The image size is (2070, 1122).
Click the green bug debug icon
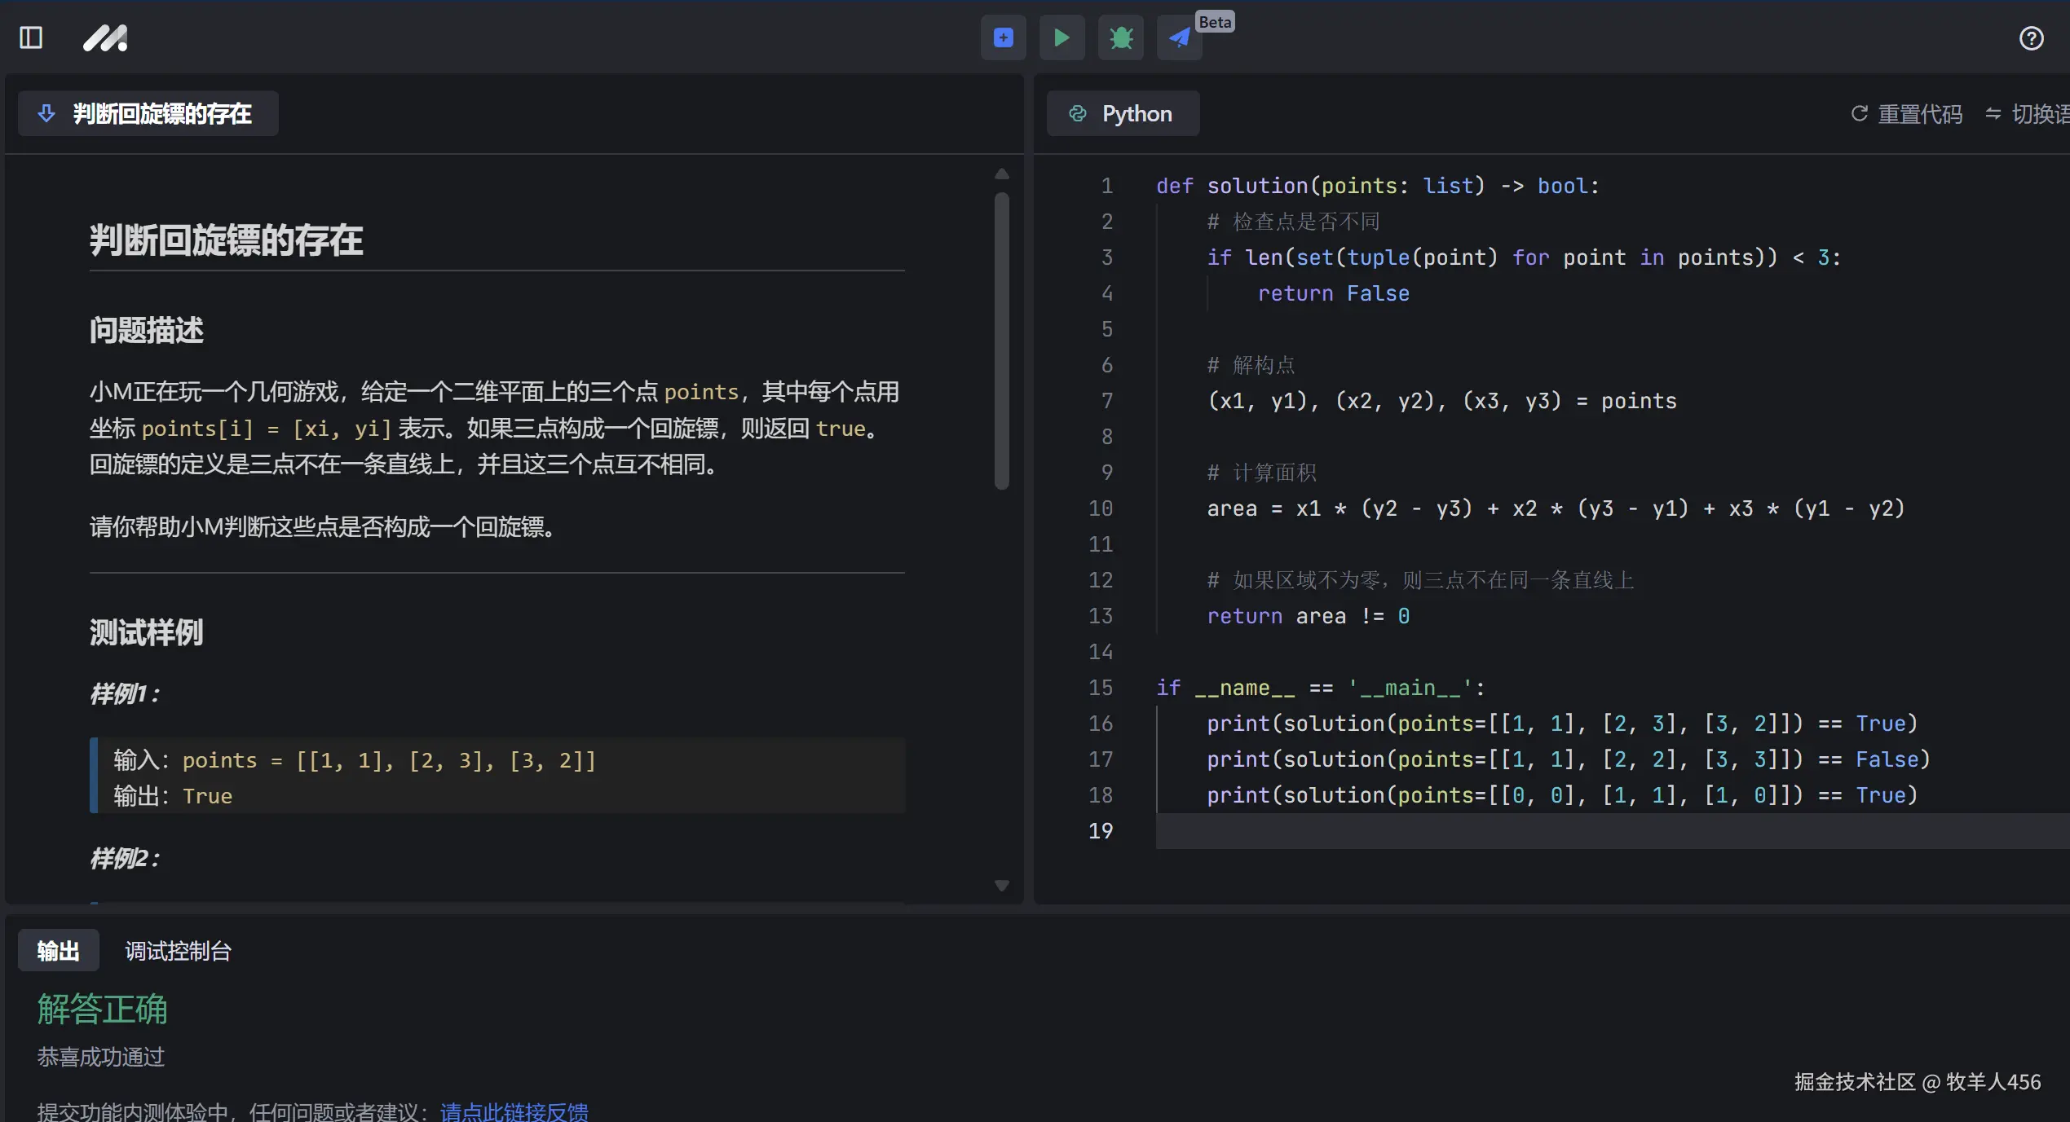[x=1121, y=37]
